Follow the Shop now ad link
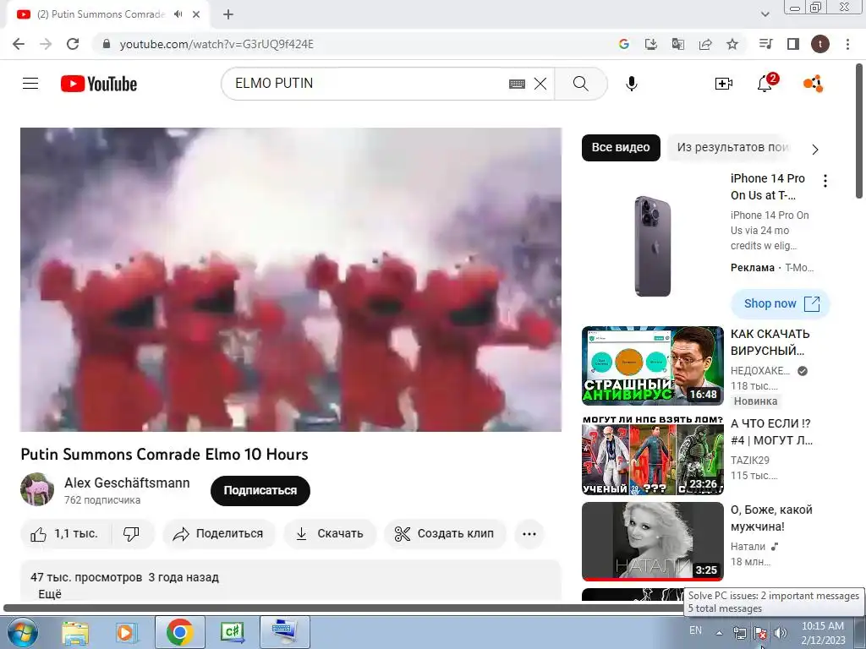 [x=781, y=303]
